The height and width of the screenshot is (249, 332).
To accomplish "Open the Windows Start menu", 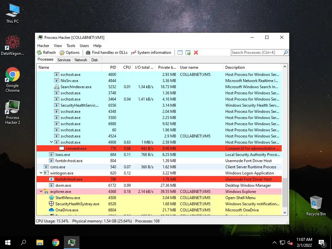I will click(8, 243).
